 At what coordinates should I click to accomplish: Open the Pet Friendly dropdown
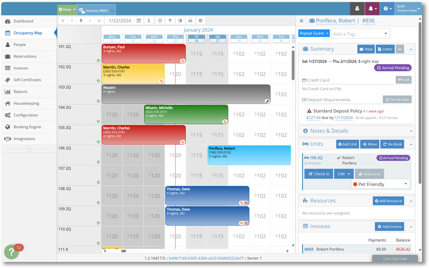click(381, 184)
